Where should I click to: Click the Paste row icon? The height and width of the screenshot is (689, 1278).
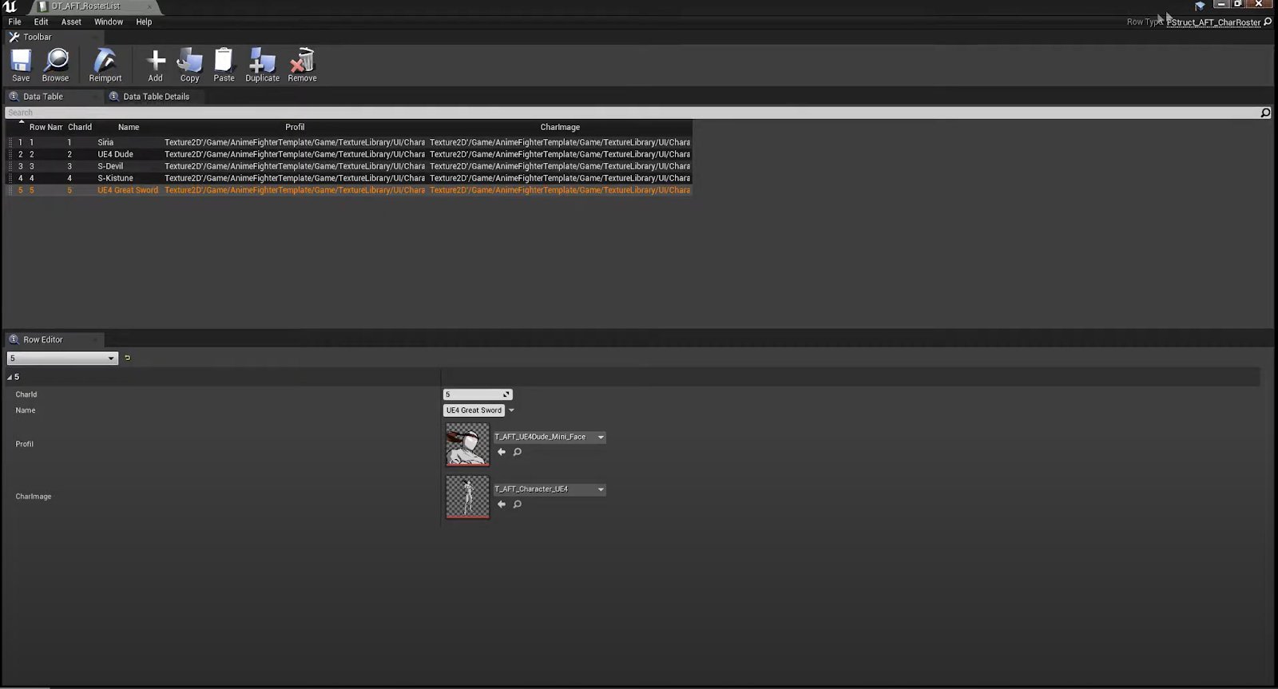(x=224, y=61)
